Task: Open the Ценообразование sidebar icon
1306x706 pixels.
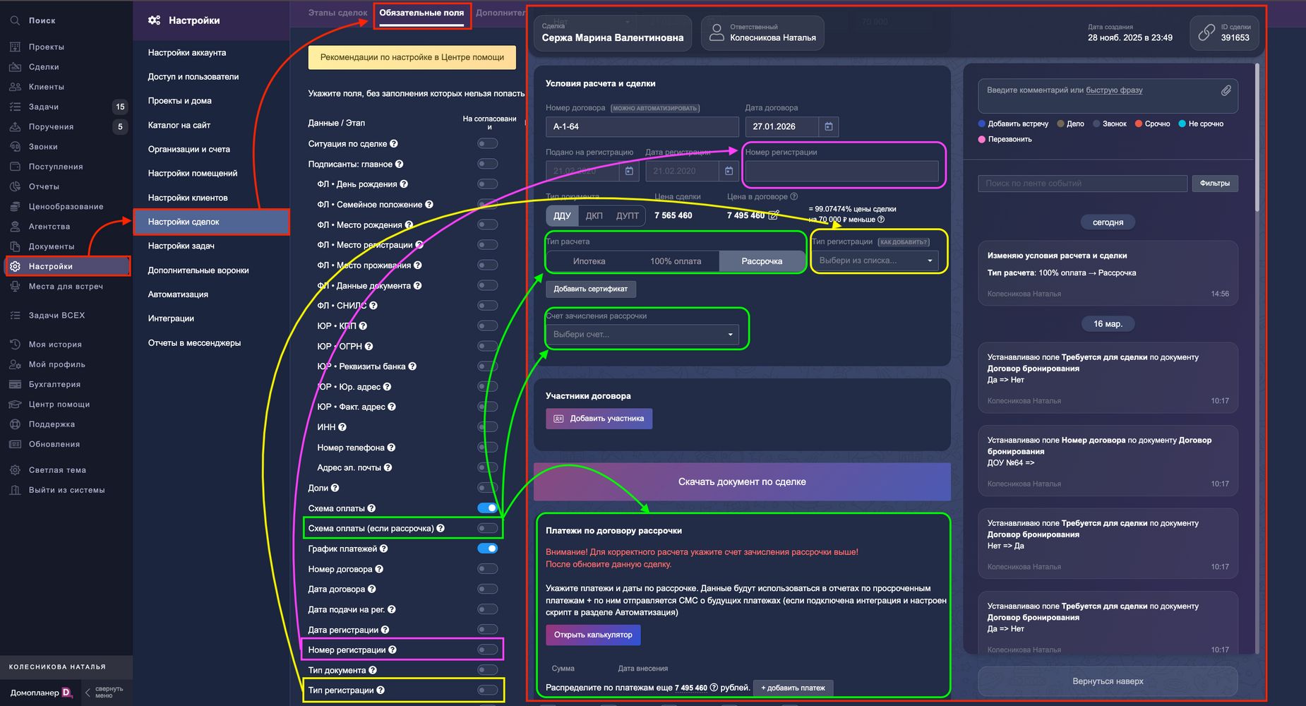Action: [x=15, y=207]
